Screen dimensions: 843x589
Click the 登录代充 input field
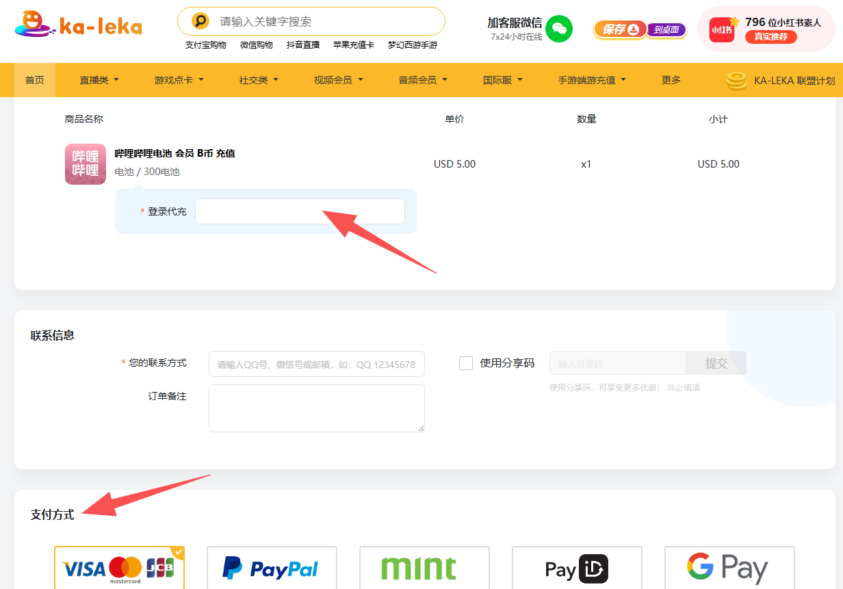tap(300, 211)
